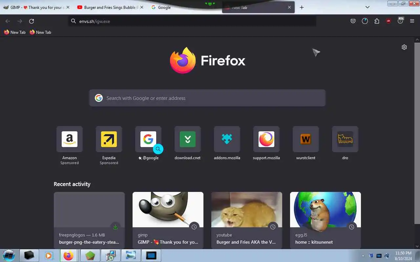Click the page vertical scrollbar thumb
420x262 pixels.
click(x=417, y=133)
